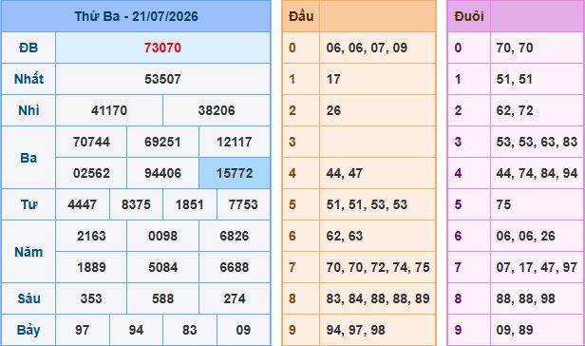The height and width of the screenshot is (346, 585).
Task: Click fifth prize number 0098
Action: 162,236
